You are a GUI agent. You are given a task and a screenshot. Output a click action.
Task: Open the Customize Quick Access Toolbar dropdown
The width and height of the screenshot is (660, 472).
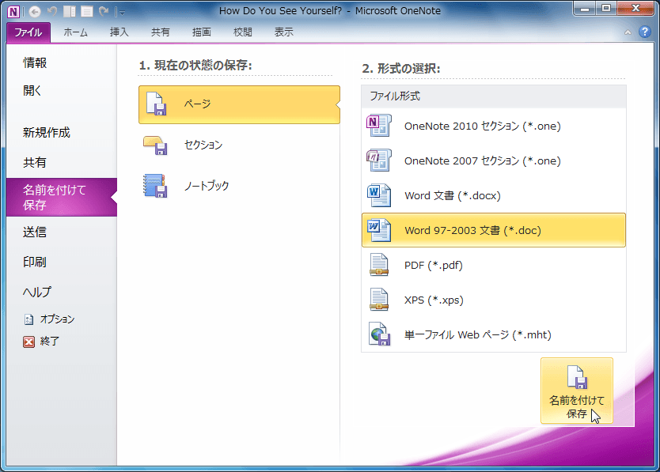[122, 13]
